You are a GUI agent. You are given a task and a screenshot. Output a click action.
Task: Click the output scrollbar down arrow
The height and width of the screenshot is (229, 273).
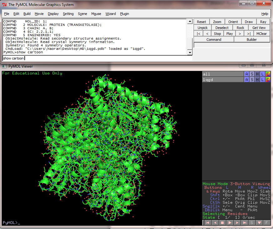(x=190, y=52)
